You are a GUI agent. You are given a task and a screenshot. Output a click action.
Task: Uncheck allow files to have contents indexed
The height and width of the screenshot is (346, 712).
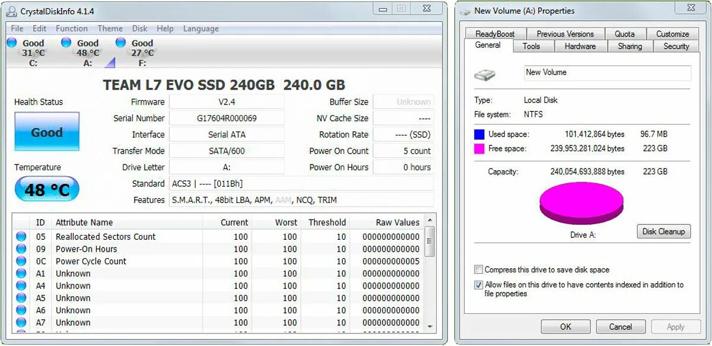(478, 285)
